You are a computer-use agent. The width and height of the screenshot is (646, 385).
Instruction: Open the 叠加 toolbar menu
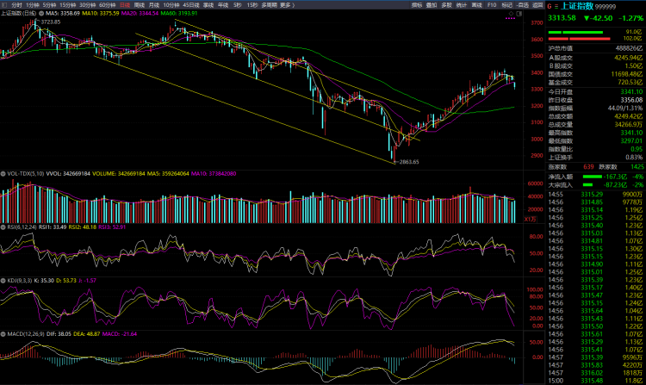(x=432, y=4)
